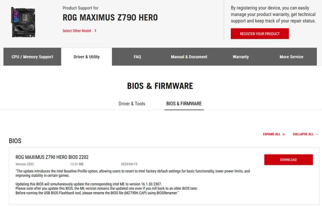Go to the FAQ tab
Screen dimensions: 322x207
pos(137,57)
